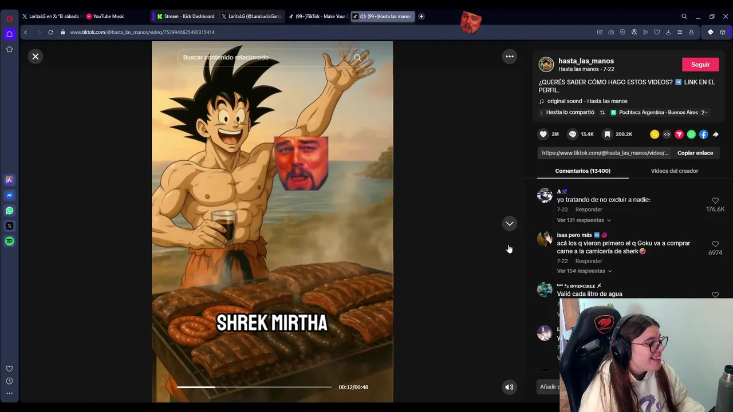Viewport: 733px width, 412px height.
Task: Open hasta_las_manos profile avatar
Action: click(546, 64)
